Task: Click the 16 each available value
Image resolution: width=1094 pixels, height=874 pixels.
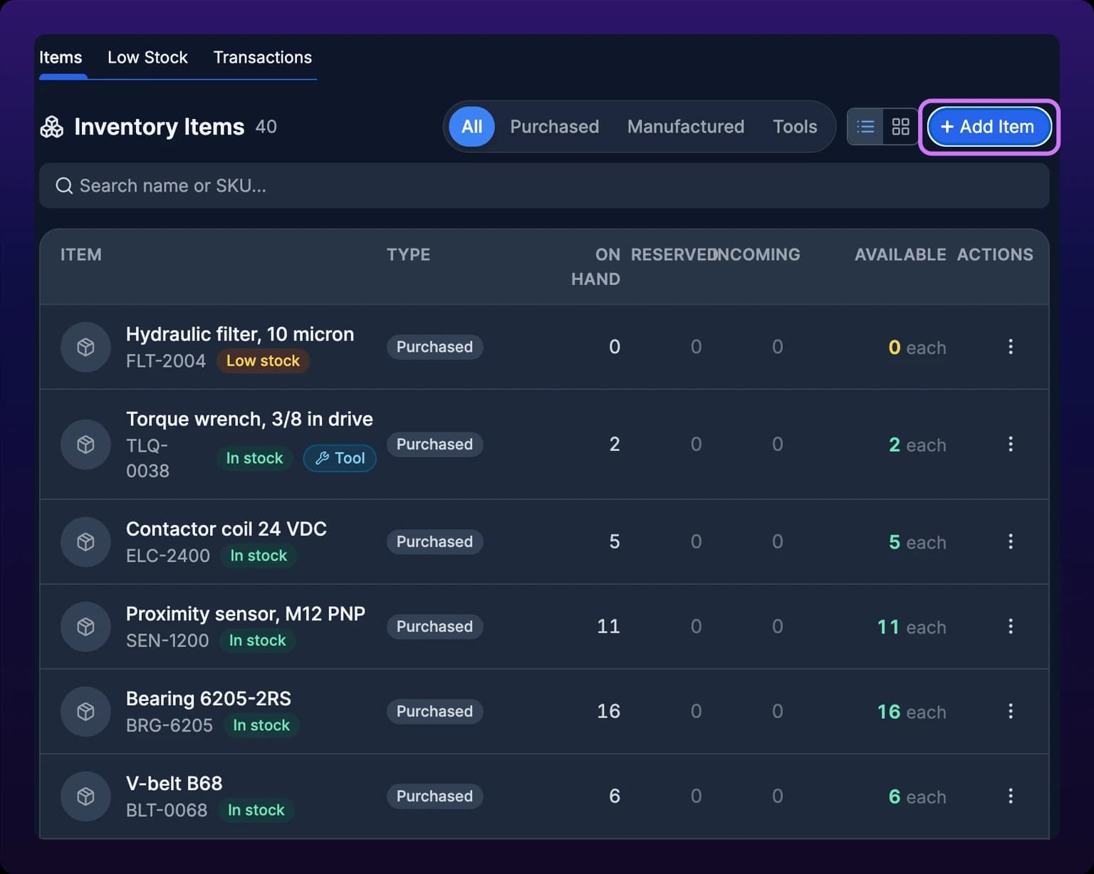Action: tap(912, 712)
